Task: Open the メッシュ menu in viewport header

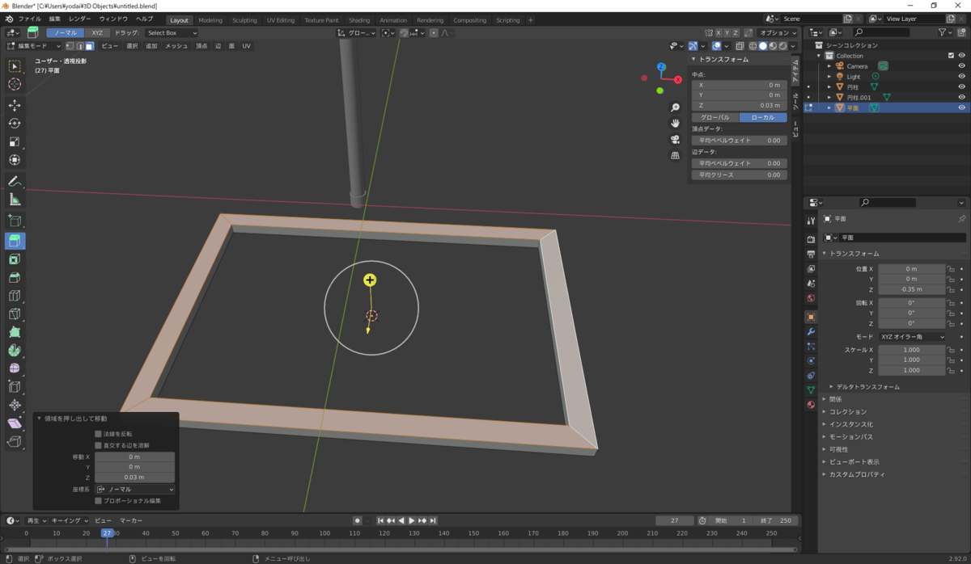Action: coord(176,46)
